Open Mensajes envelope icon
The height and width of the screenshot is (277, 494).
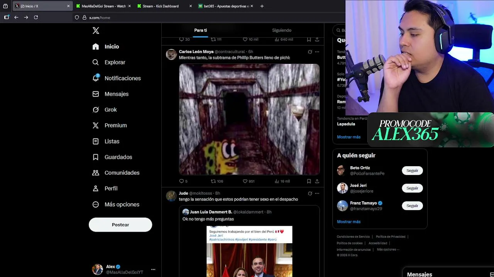pos(96,94)
